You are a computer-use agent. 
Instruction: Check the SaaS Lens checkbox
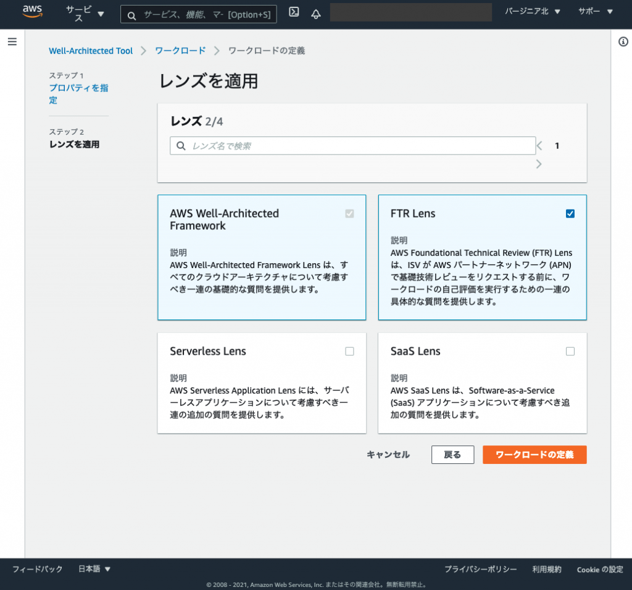tap(570, 352)
